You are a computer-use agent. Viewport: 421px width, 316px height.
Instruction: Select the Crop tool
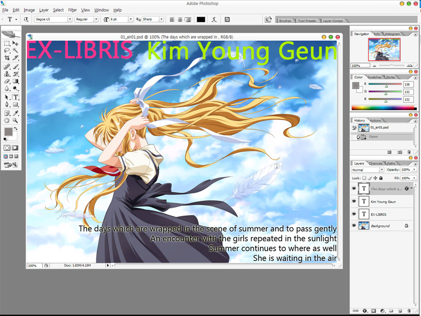tap(7, 57)
